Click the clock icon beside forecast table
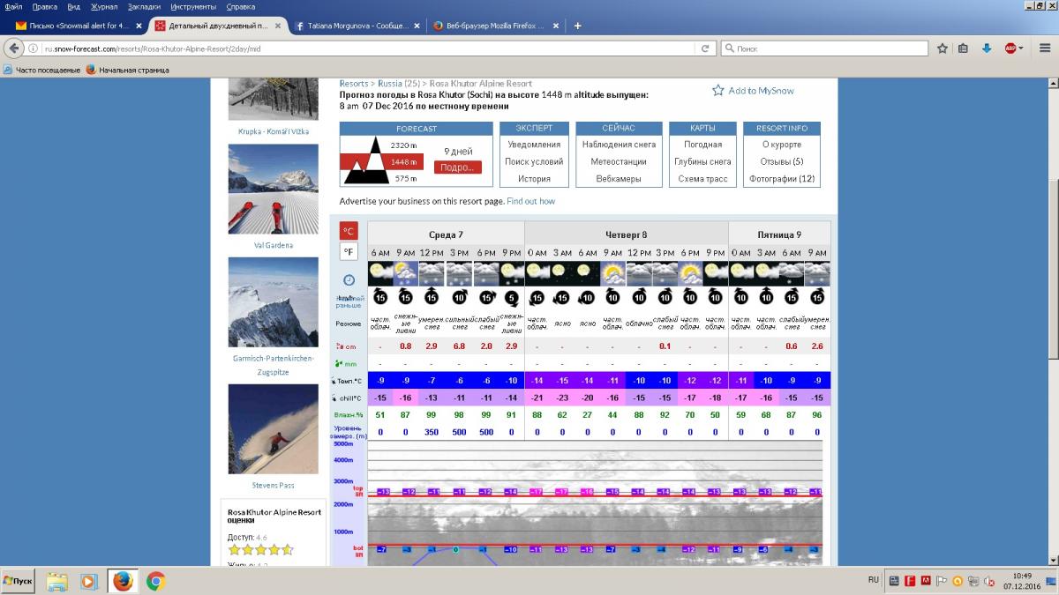The image size is (1059, 595). click(x=349, y=279)
